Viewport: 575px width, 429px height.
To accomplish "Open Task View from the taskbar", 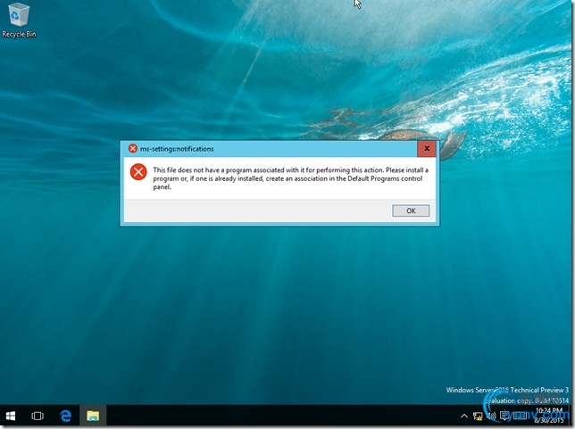I will (37, 416).
